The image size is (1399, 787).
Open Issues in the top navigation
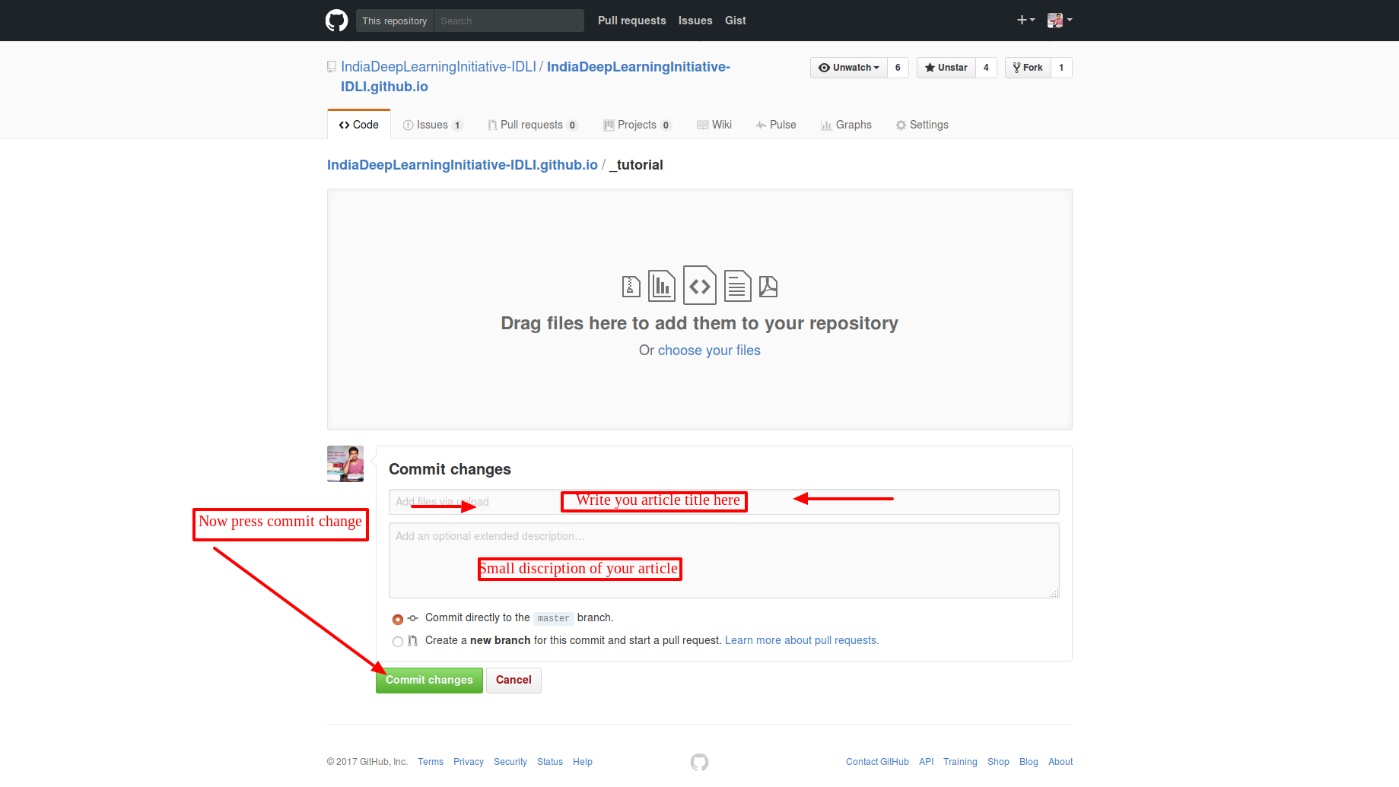695,21
